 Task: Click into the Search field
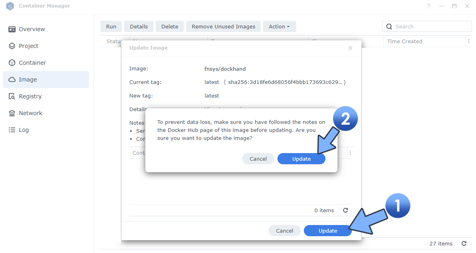pyautogui.click(x=426, y=26)
